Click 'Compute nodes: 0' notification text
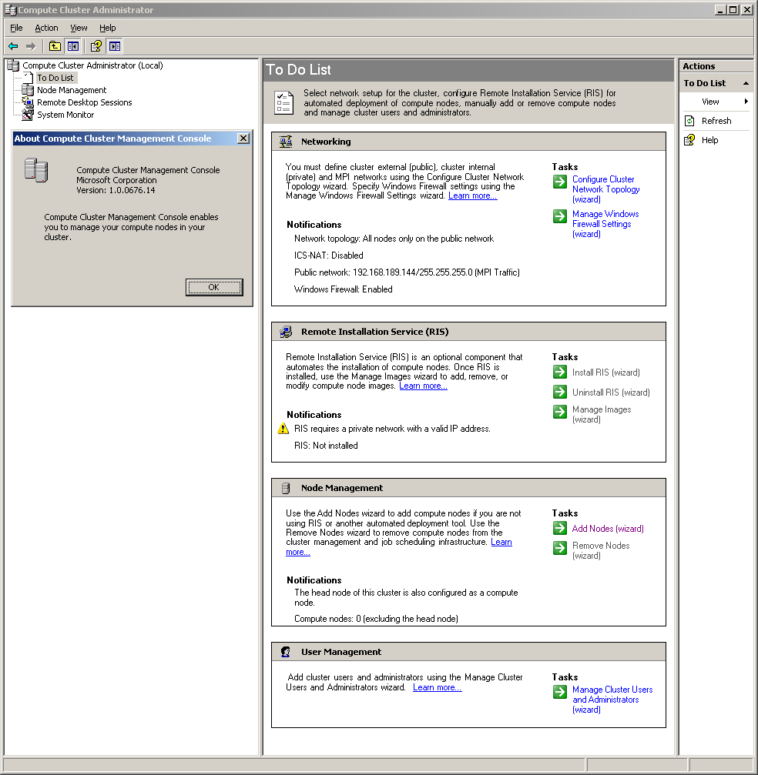758x775 pixels. coord(376,619)
